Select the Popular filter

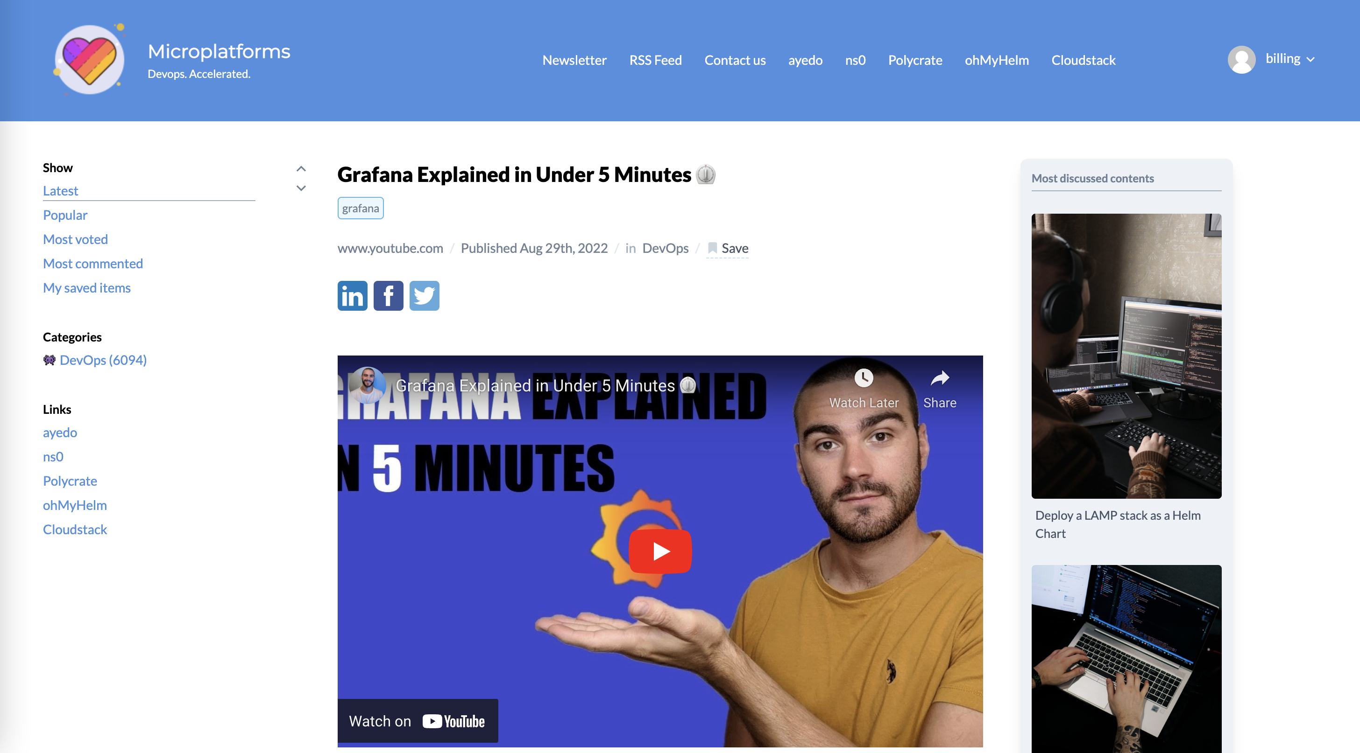pyautogui.click(x=65, y=215)
